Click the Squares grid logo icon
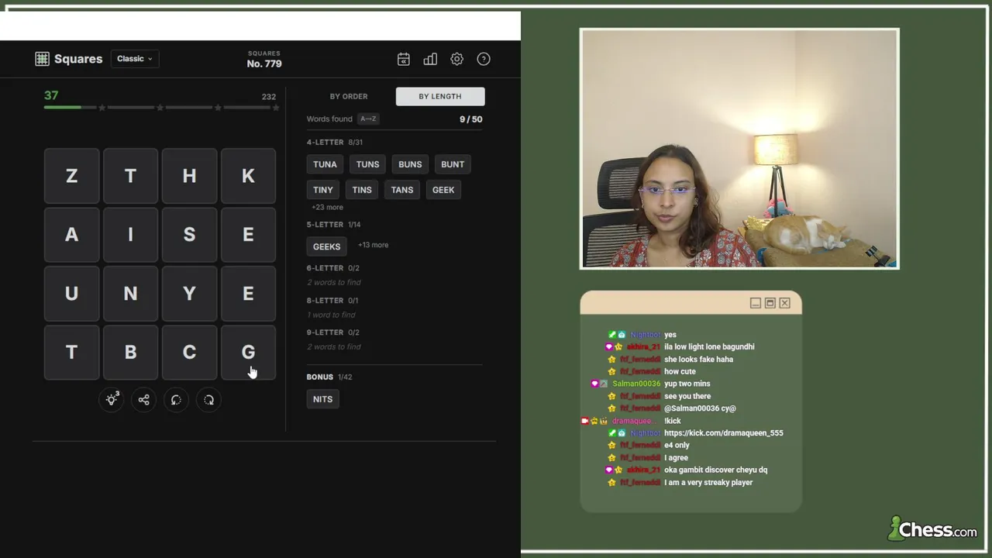The image size is (992, 558). pyautogui.click(x=43, y=59)
